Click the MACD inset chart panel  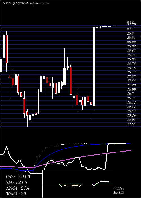pyautogui.click(x=78, y=184)
